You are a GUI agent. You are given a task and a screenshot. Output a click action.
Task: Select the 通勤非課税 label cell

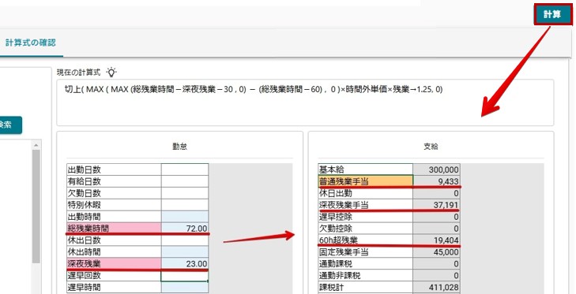(366, 275)
